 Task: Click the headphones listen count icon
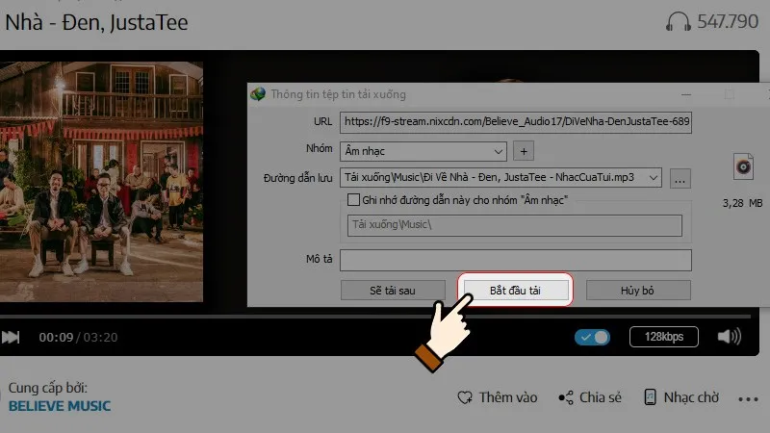point(679,21)
